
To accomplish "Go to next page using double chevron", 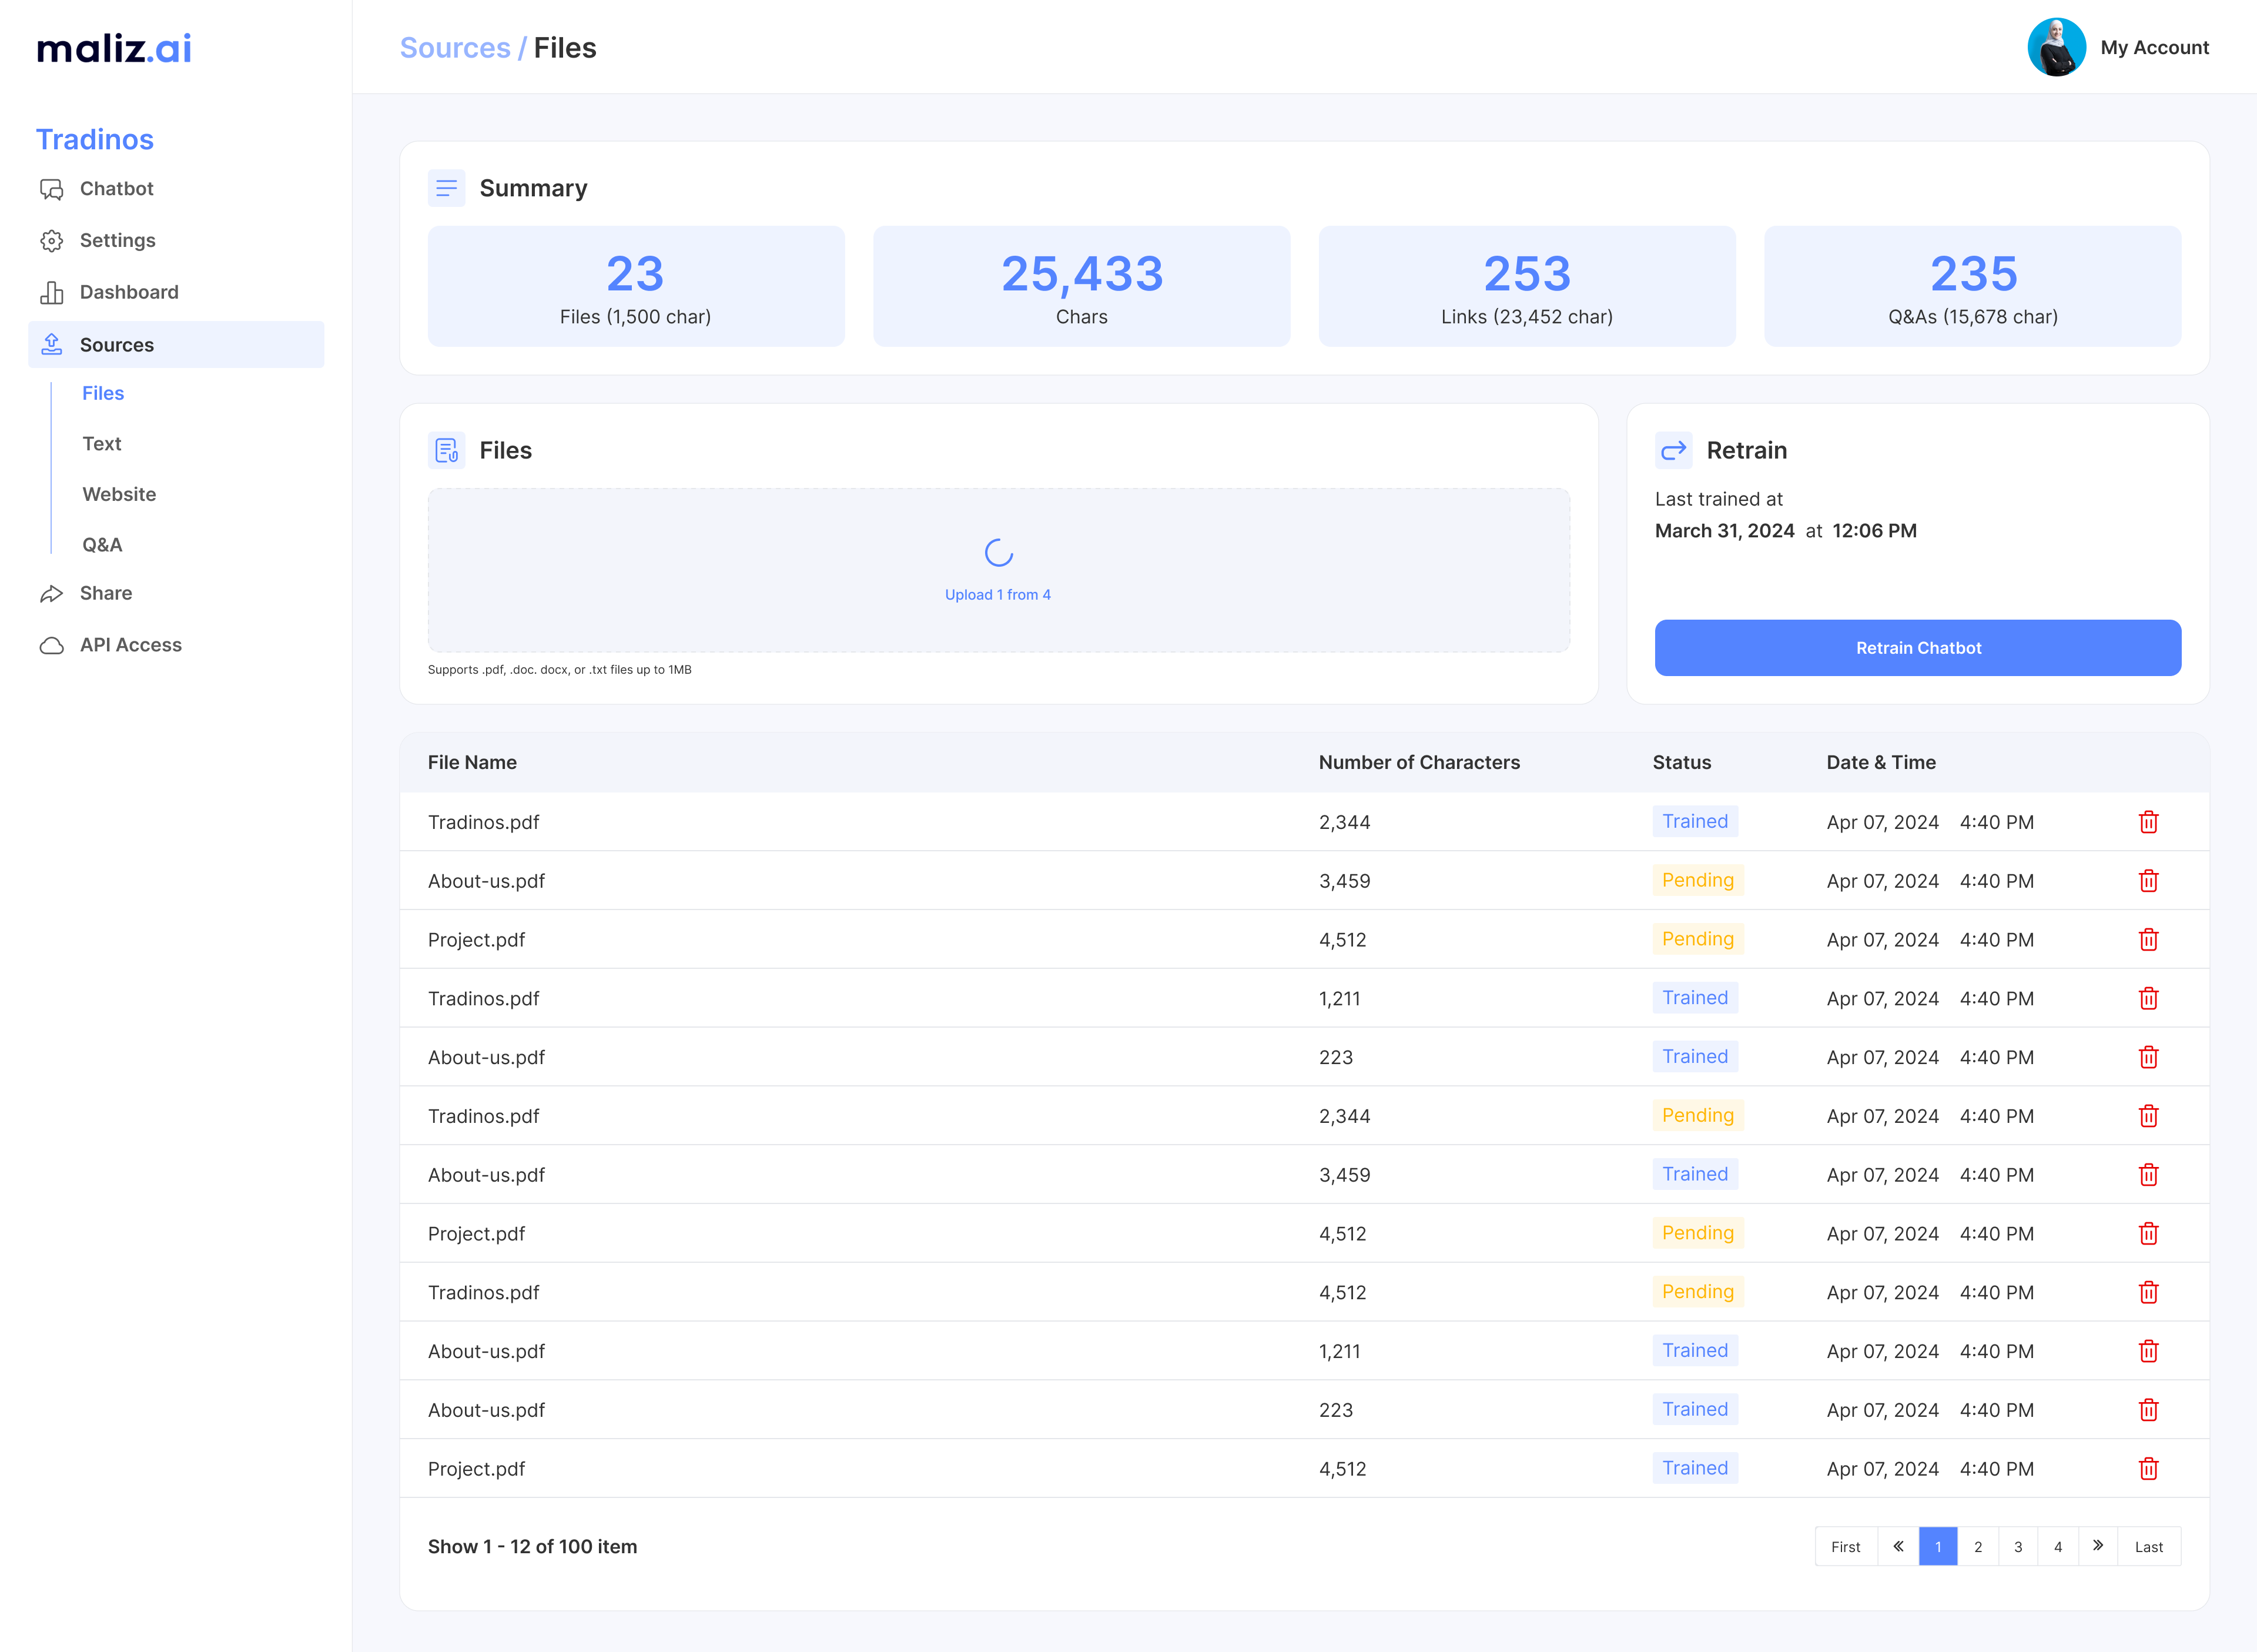I will 2097,1546.
